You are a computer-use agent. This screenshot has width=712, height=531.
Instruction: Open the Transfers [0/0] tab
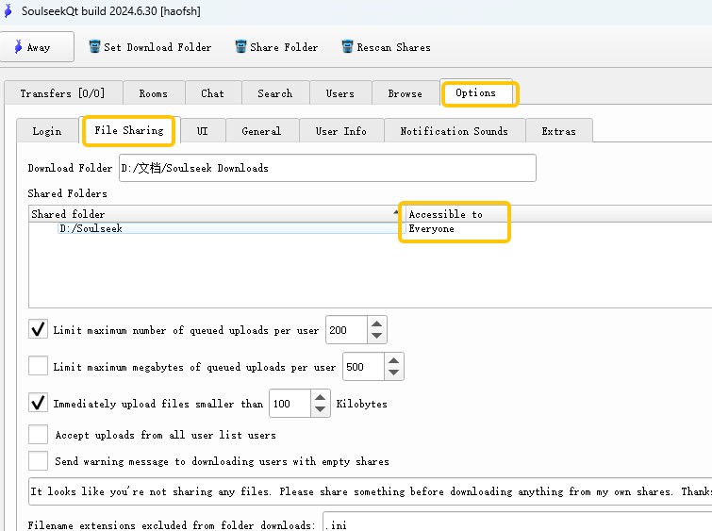(x=62, y=93)
